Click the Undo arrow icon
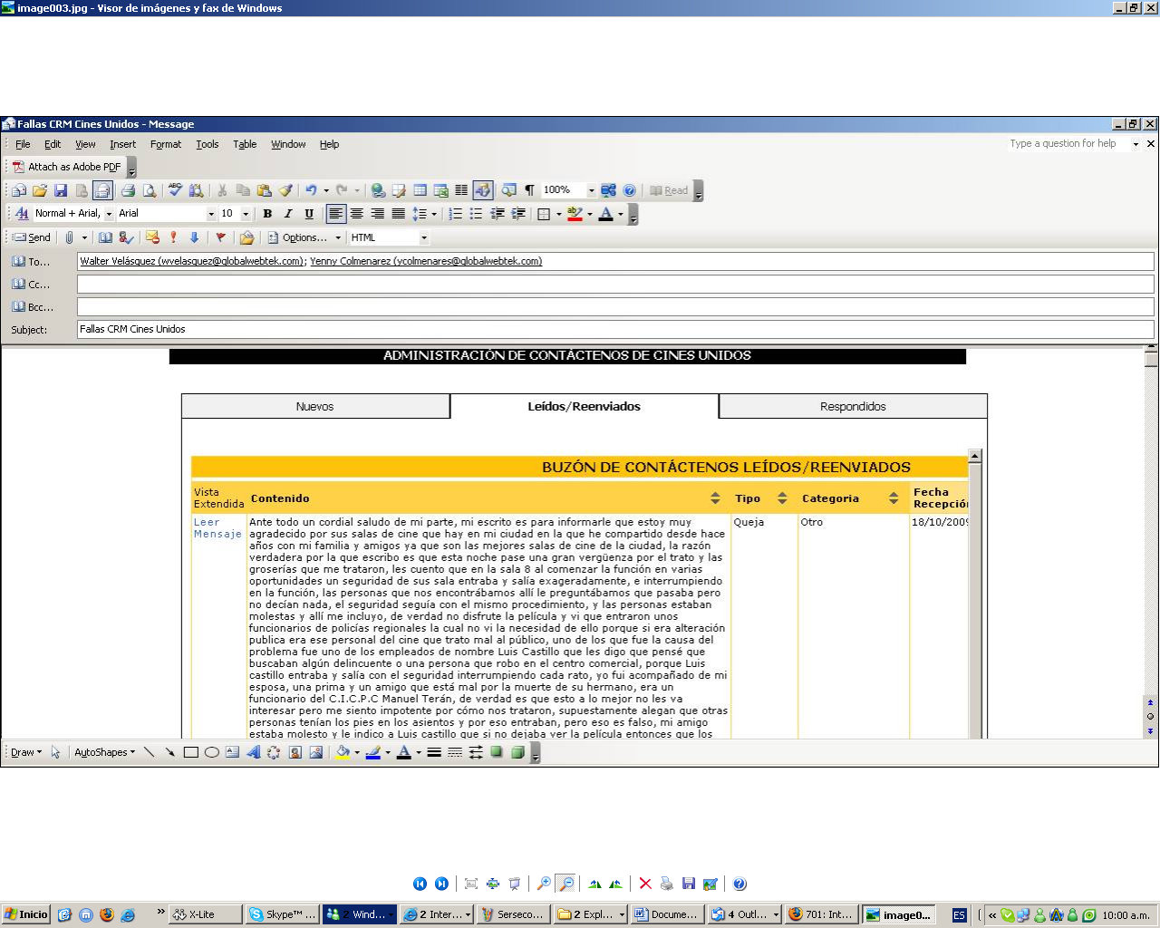This screenshot has height=928, width=1160. click(x=311, y=190)
